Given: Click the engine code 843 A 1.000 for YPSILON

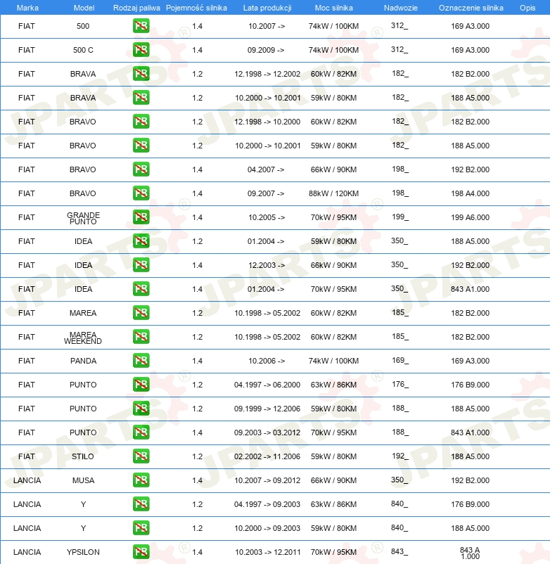Looking at the screenshot, I should pos(470,553).
